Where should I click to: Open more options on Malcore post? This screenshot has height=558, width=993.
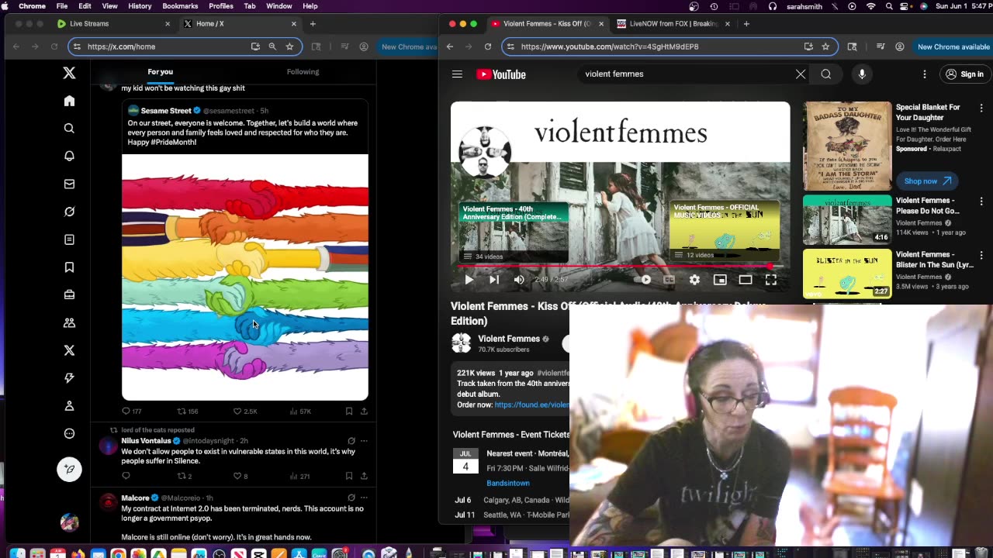(364, 498)
